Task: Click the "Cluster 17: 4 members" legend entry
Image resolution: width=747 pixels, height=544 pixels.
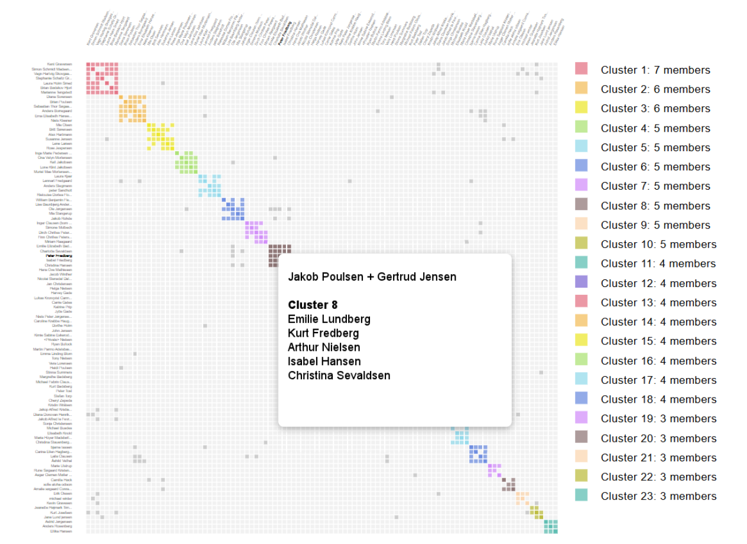Action: point(658,380)
